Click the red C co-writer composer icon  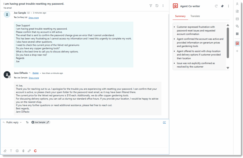(x=35, y=151)
